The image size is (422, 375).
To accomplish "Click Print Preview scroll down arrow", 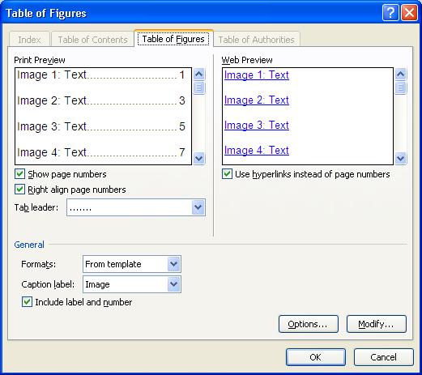I will point(199,158).
